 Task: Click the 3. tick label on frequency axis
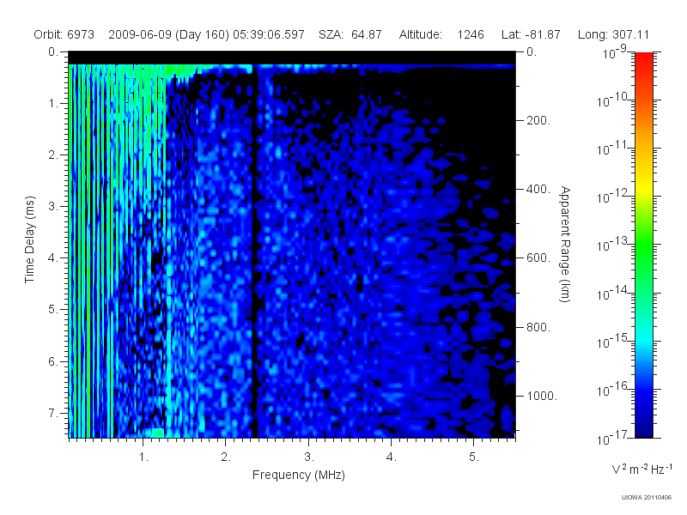[309, 457]
